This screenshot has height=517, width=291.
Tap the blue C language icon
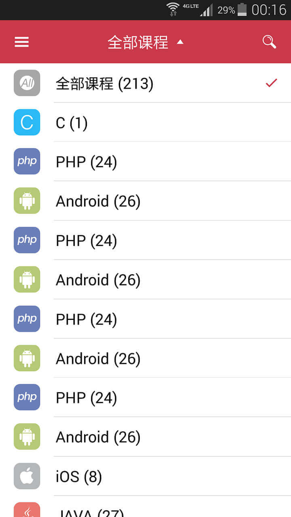(27, 122)
